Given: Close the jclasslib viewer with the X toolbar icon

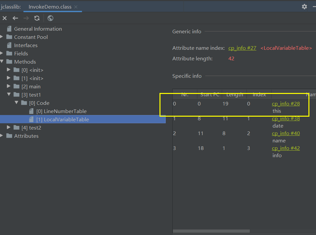Looking at the screenshot, I should [x=5, y=18].
